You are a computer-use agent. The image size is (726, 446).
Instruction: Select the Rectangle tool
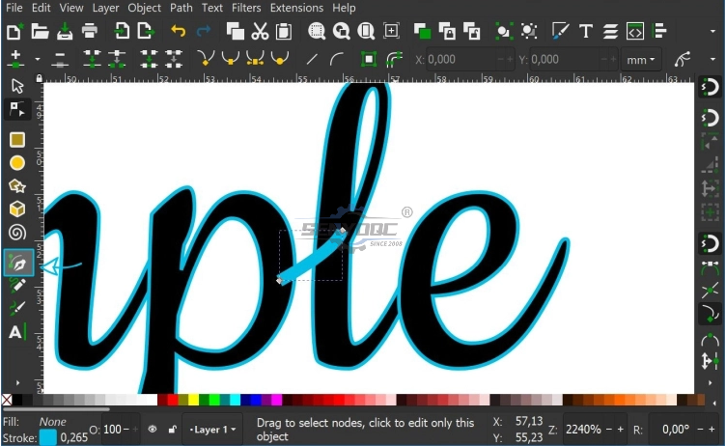[17, 139]
